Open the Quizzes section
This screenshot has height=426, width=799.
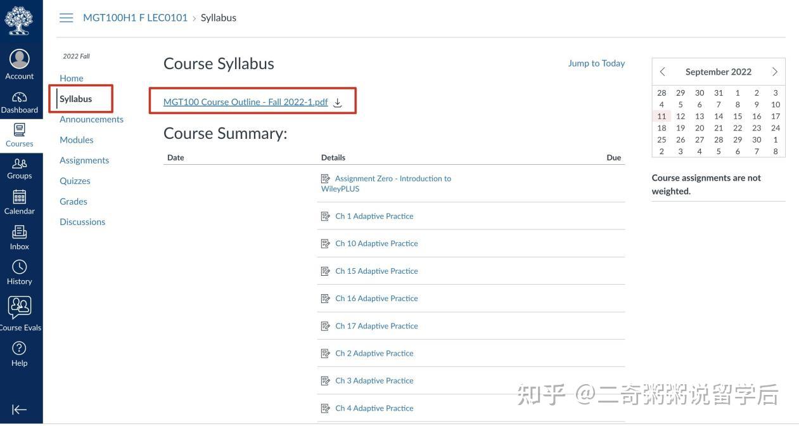75,181
